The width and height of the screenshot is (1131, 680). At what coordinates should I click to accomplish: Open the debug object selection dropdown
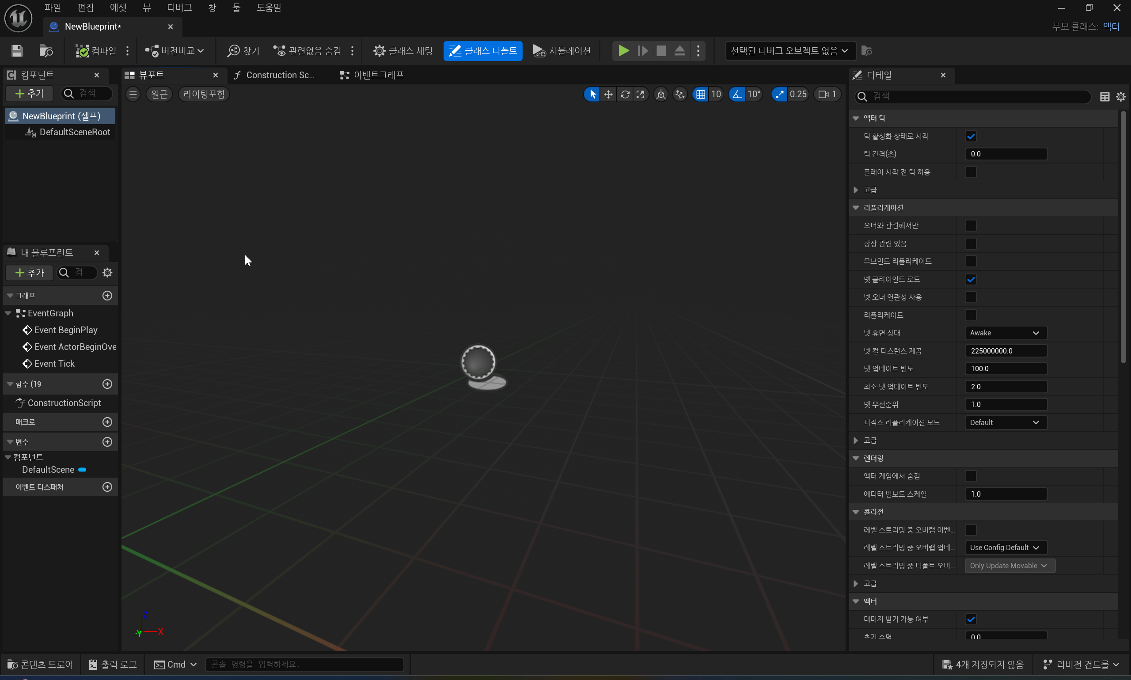[x=790, y=51]
